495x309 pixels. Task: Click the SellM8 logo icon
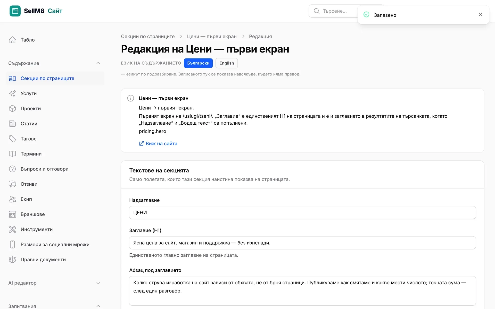point(15,11)
